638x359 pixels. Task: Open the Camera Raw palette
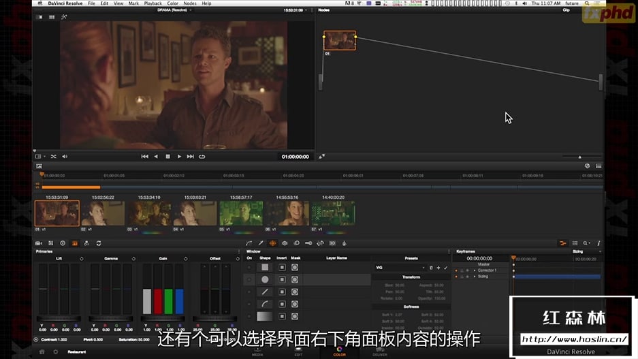(39, 243)
